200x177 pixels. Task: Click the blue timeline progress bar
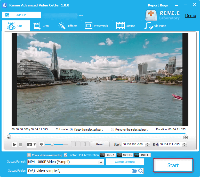[97, 133]
